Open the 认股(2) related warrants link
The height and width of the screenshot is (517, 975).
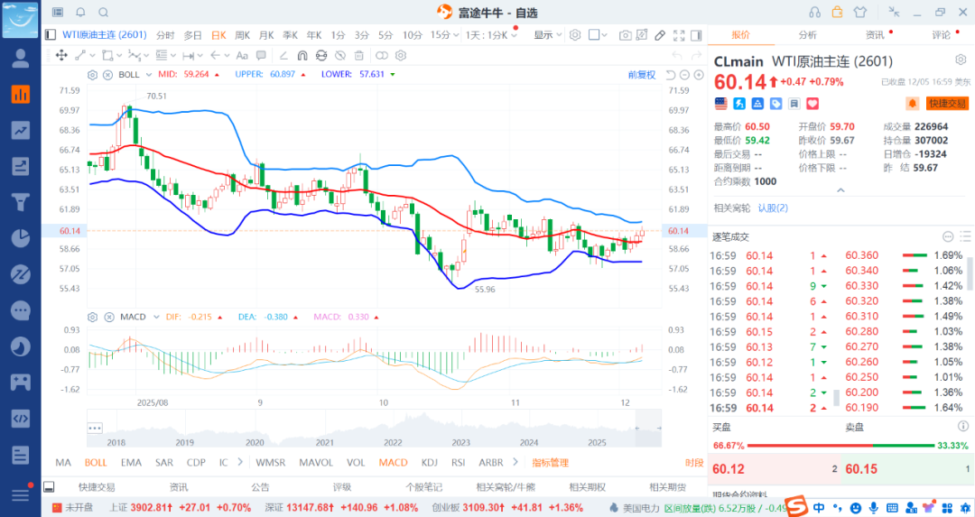tap(773, 208)
